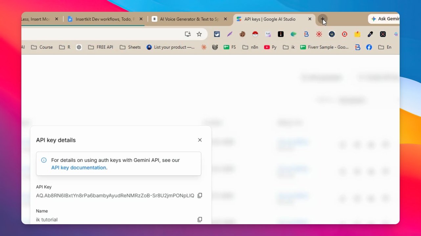Open the red play-circle extension icon
The image size is (421, 236).
344,34
